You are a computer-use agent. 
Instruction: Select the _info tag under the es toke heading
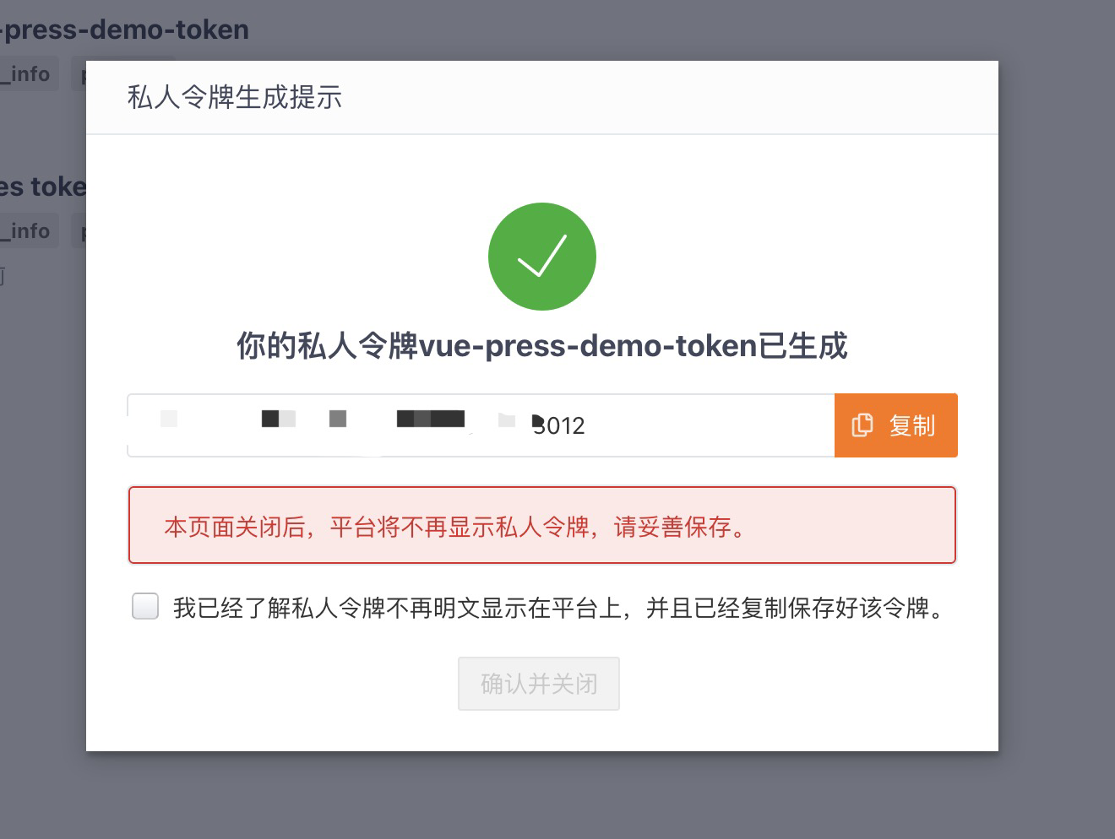pyautogui.click(x=28, y=231)
